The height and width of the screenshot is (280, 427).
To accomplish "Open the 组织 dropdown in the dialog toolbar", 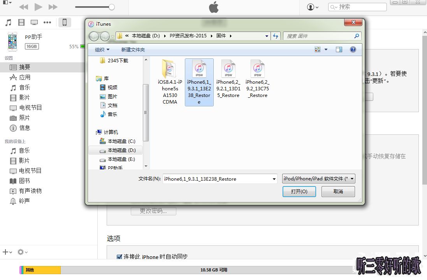I will [102, 49].
